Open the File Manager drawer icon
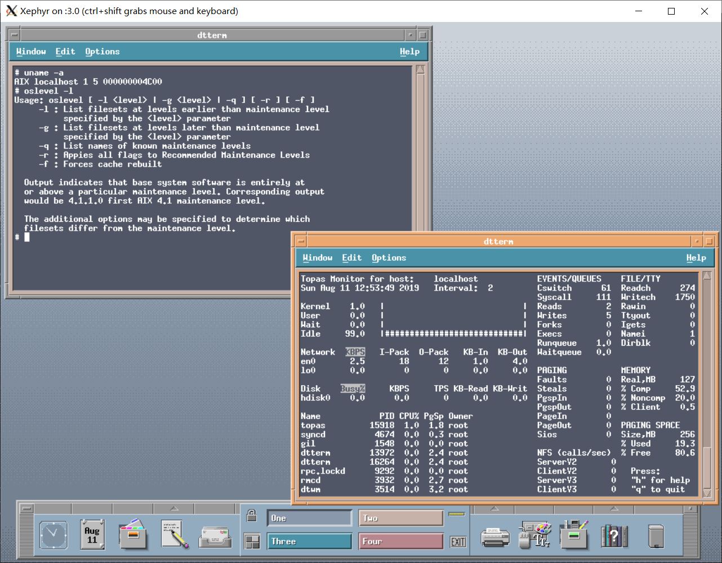The width and height of the screenshot is (722, 563). coord(133,535)
